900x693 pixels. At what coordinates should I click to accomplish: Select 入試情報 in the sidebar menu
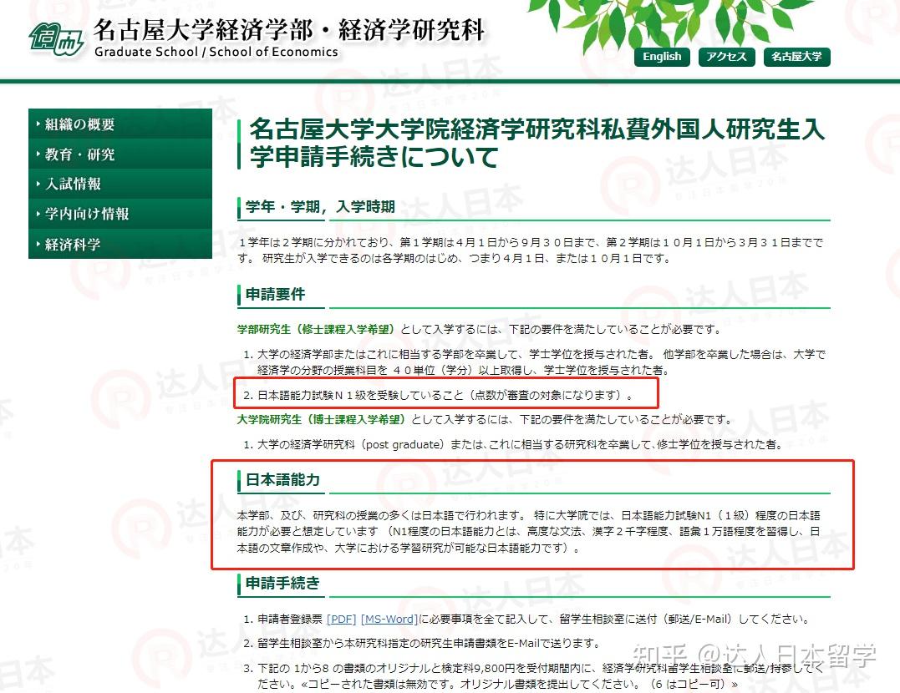click(x=120, y=184)
